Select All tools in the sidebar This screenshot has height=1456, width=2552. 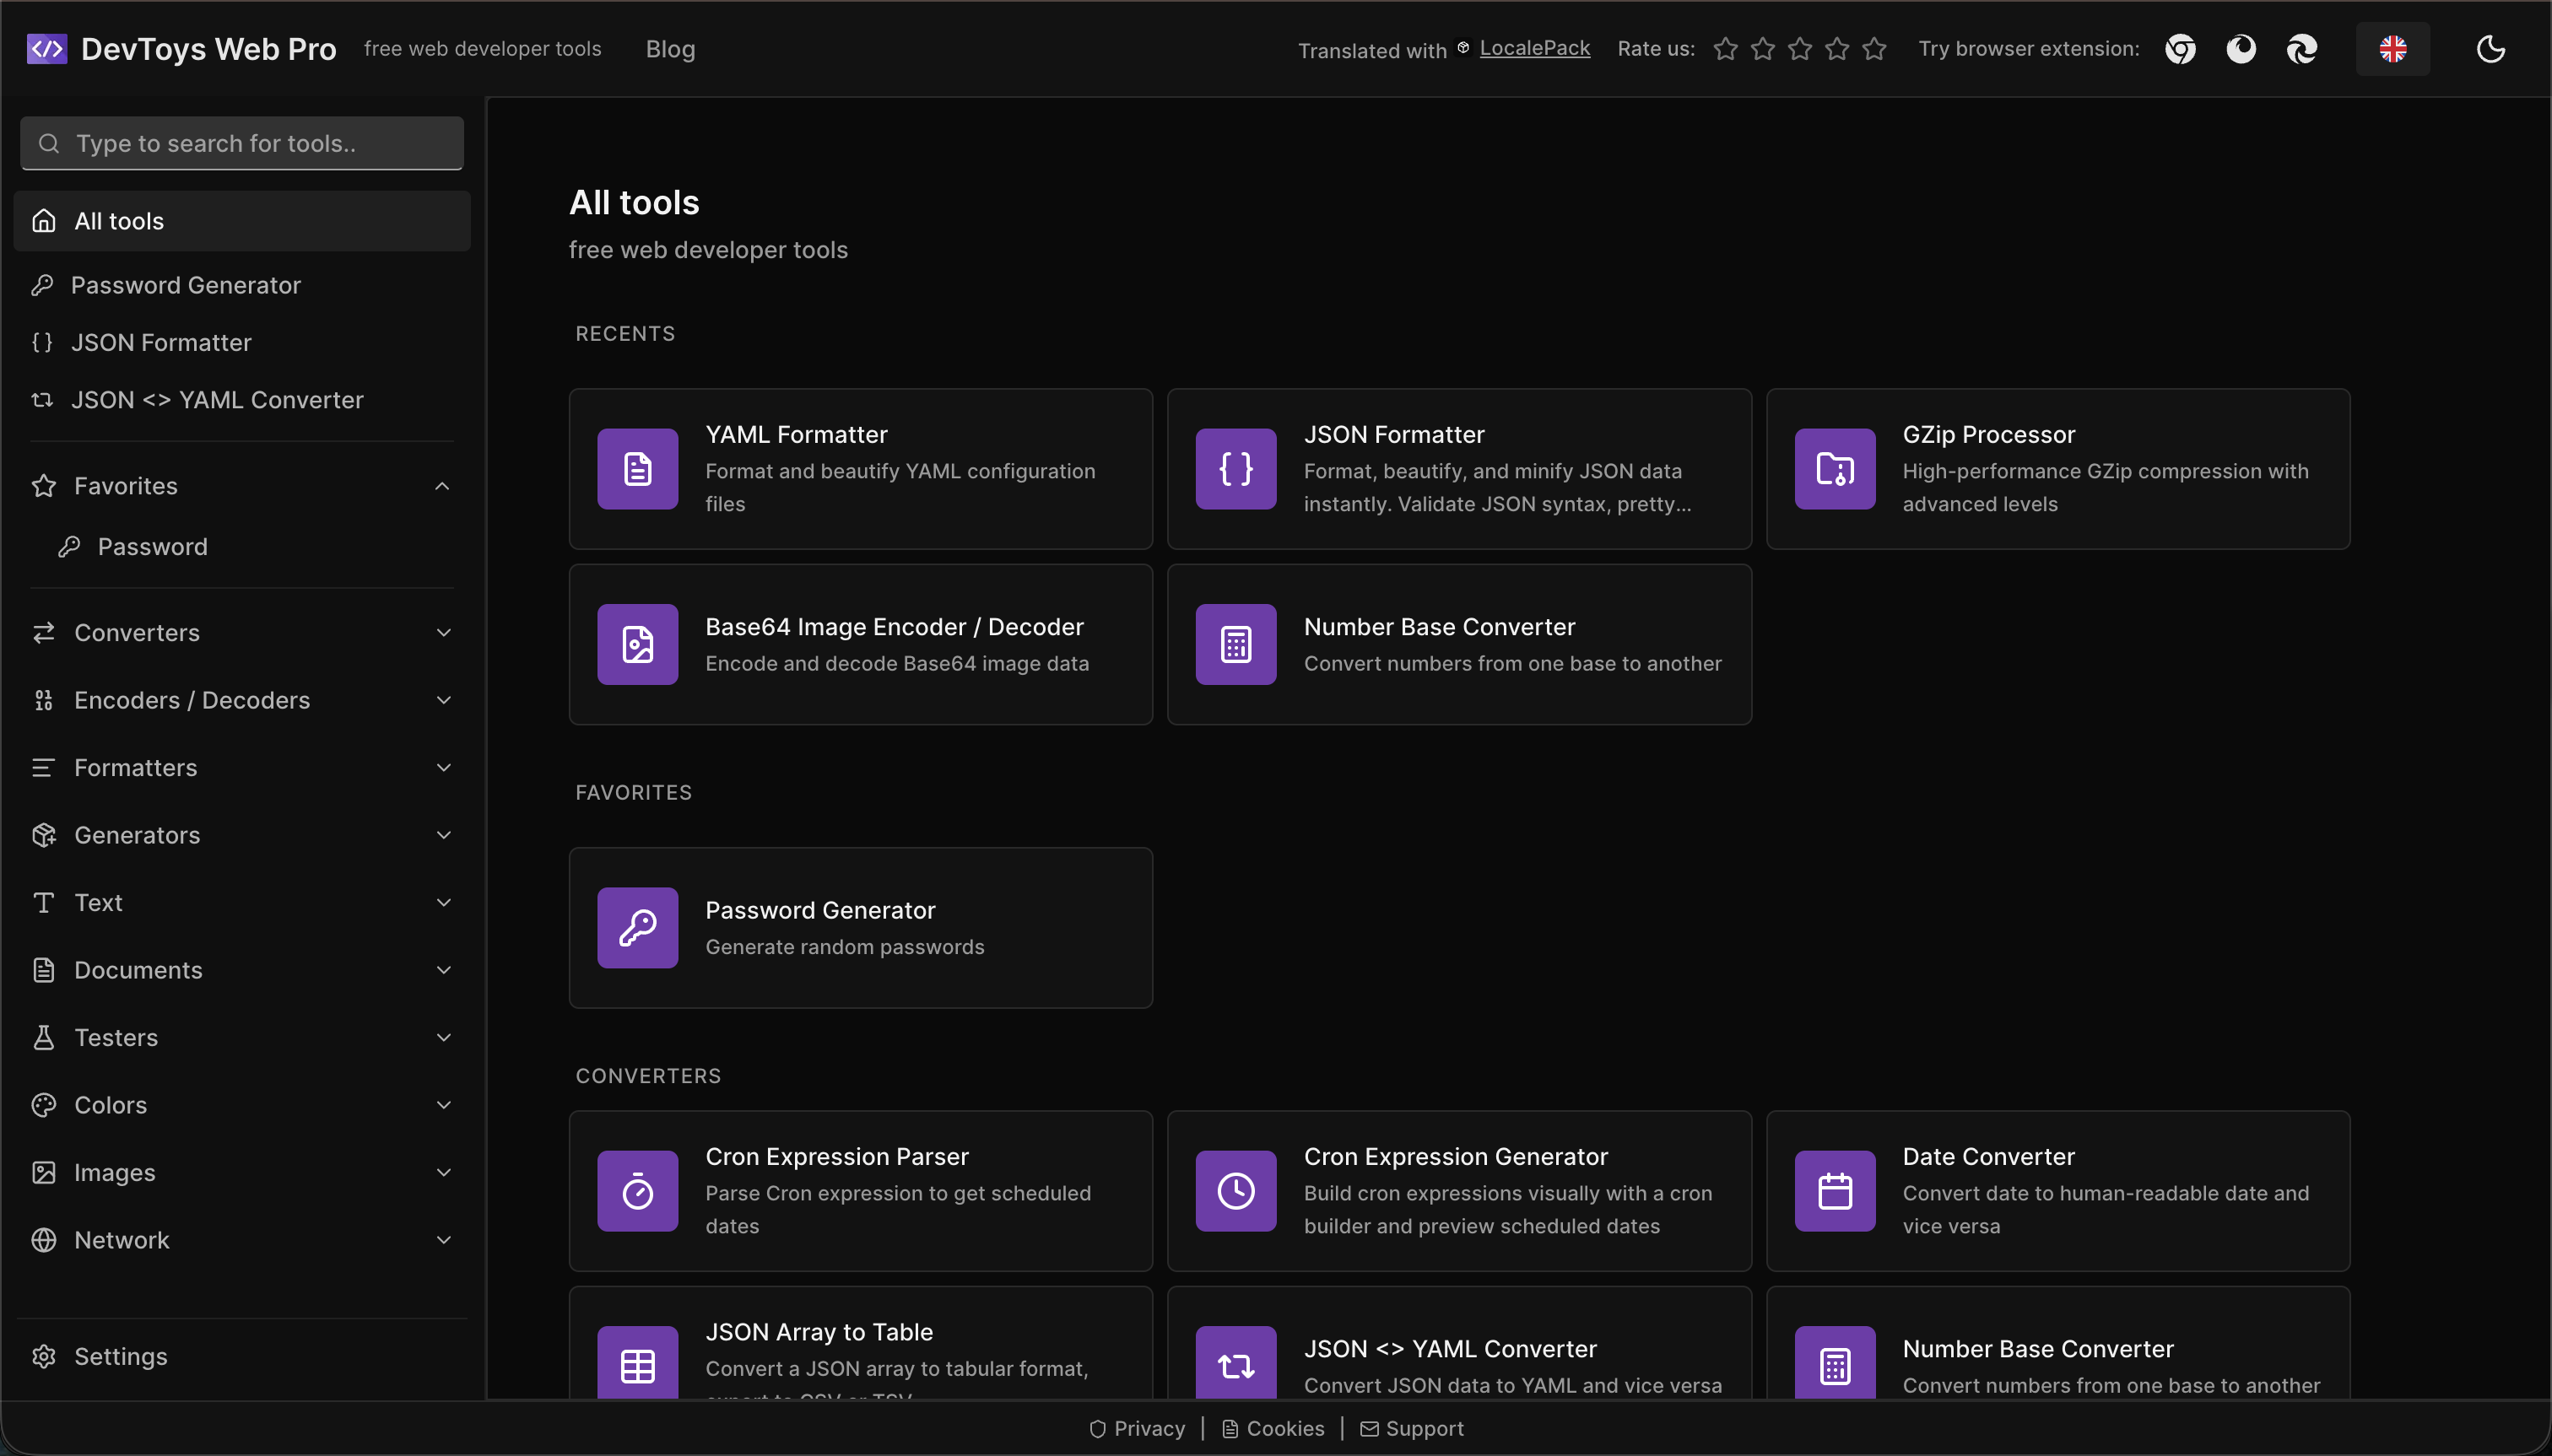pyautogui.click(x=241, y=221)
